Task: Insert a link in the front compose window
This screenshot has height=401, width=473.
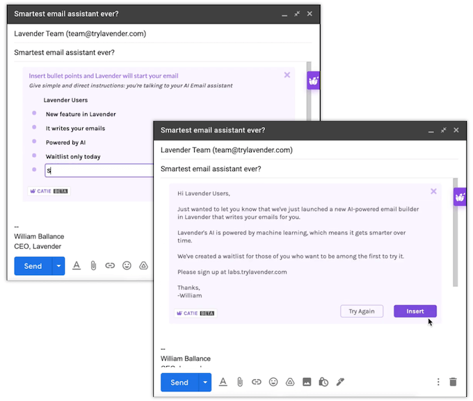Action: (257, 382)
